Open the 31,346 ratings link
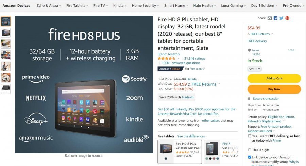306x166 pixels. [x=194, y=58]
